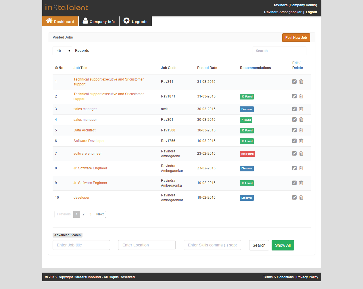Delete job with code Rav341
363x289 pixels.
tap(301, 82)
